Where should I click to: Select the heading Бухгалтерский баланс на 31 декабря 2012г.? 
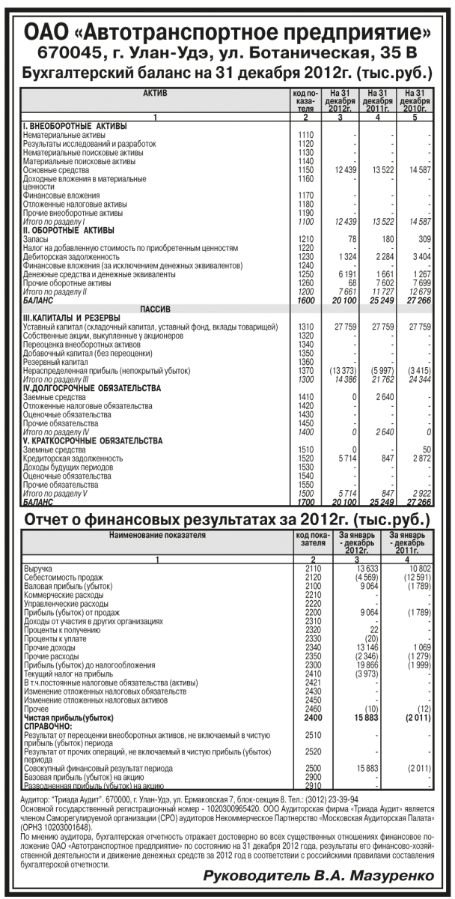coord(227,73)
